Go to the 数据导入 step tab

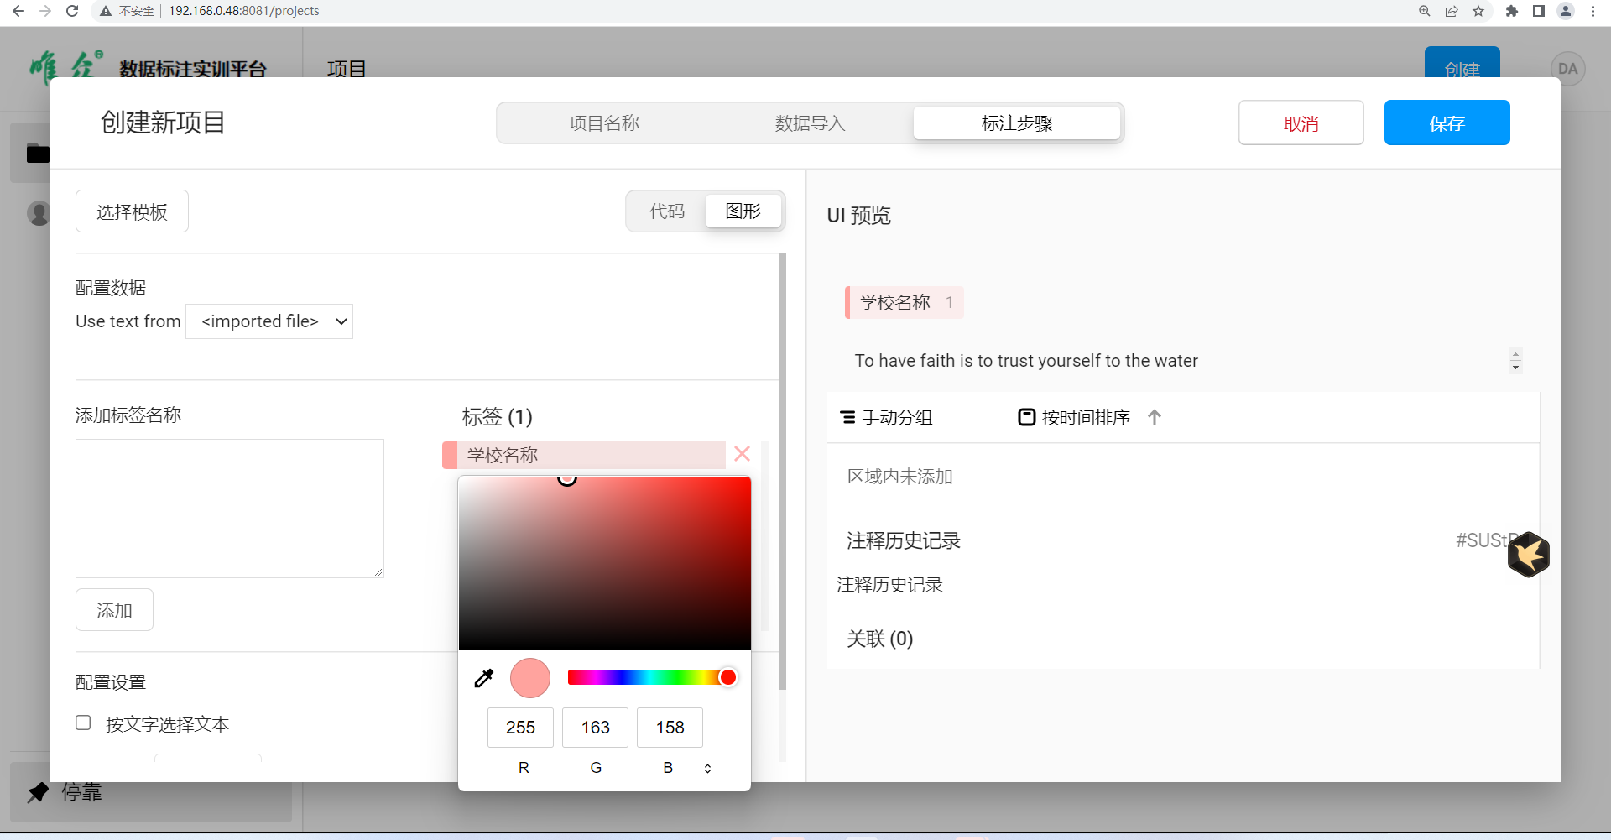click(x=810, y=123)
